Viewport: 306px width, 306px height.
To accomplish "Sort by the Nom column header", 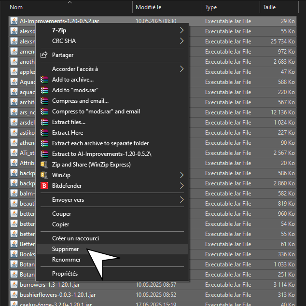I will point(16,7).
